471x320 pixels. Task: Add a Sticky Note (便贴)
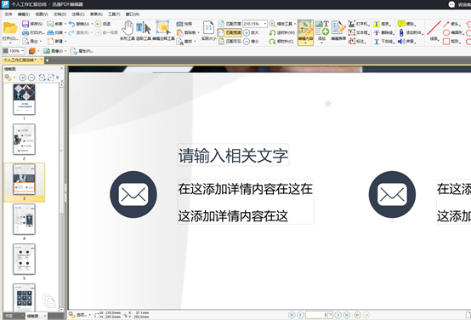click(x=406, y=24)
